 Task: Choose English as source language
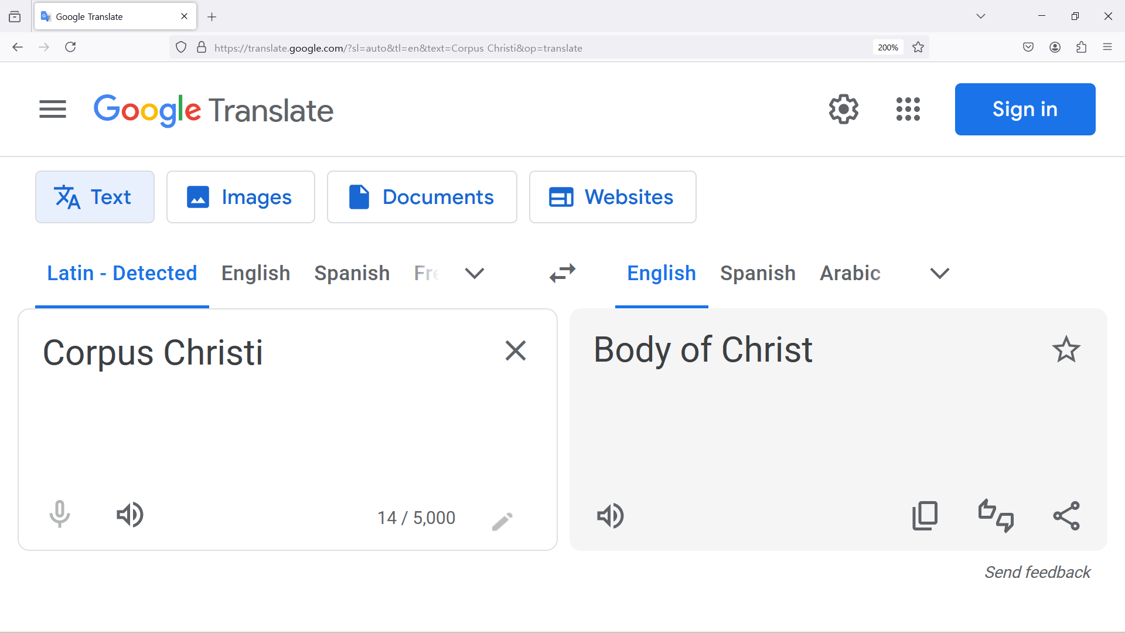point(255,273)
